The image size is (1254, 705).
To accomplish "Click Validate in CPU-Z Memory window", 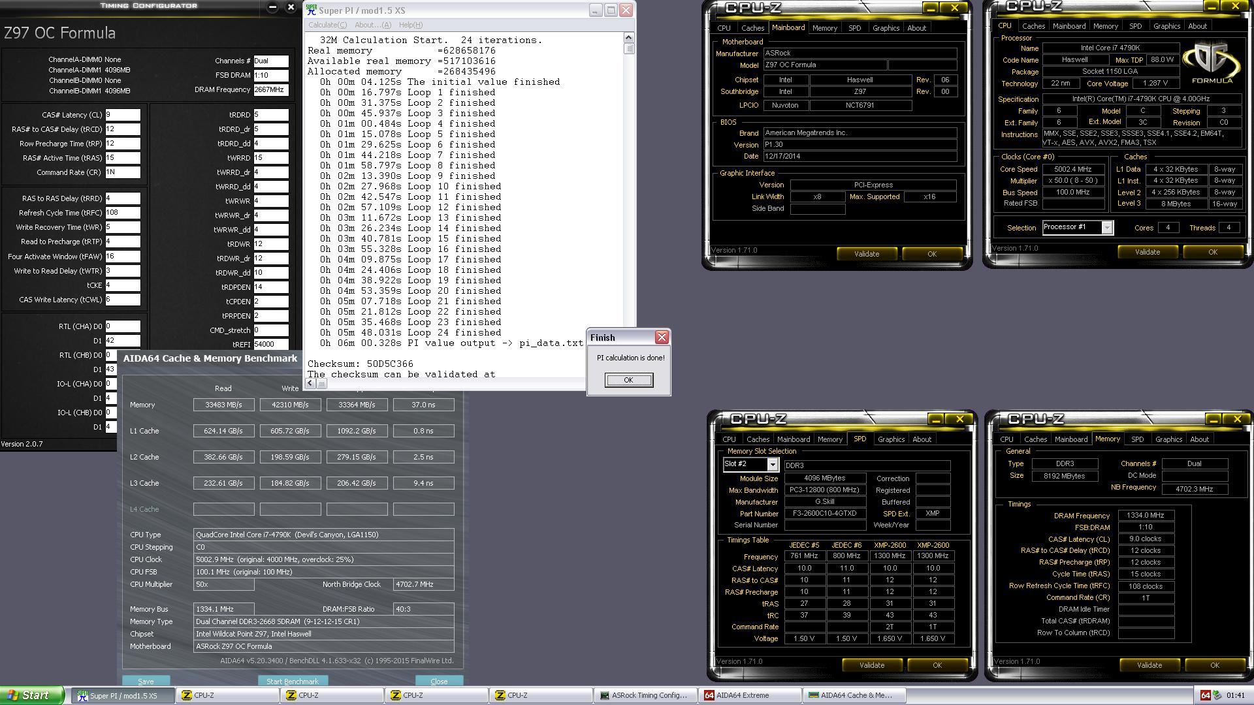I will click(x=1149, y=665).
